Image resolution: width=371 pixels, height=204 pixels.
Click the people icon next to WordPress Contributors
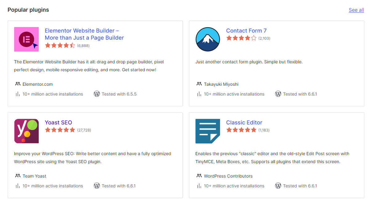click(x=199, y=176)
